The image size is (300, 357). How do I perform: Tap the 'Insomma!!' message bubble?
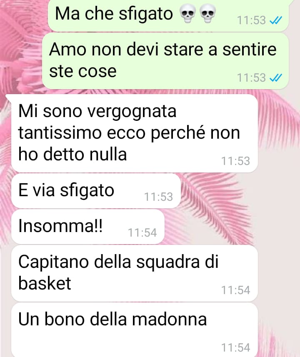[87, 227]
